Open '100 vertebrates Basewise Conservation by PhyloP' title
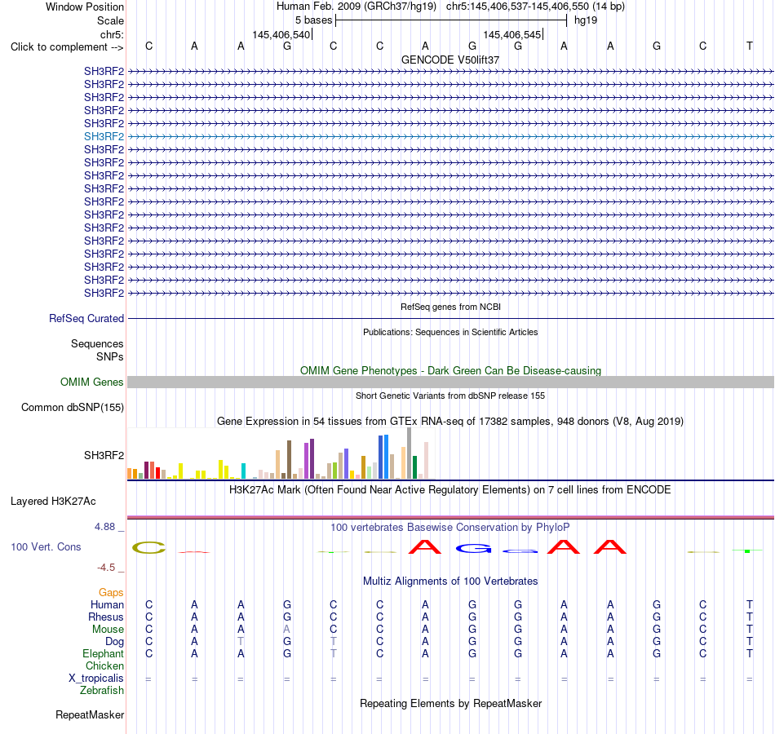 tap(450, 528)
